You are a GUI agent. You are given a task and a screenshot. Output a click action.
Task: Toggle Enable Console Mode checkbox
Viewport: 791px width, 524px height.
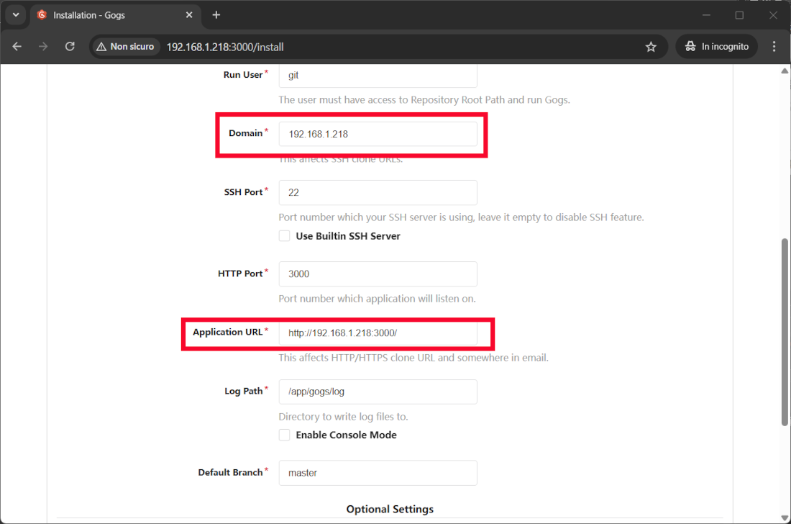click(x=285, y=435)
